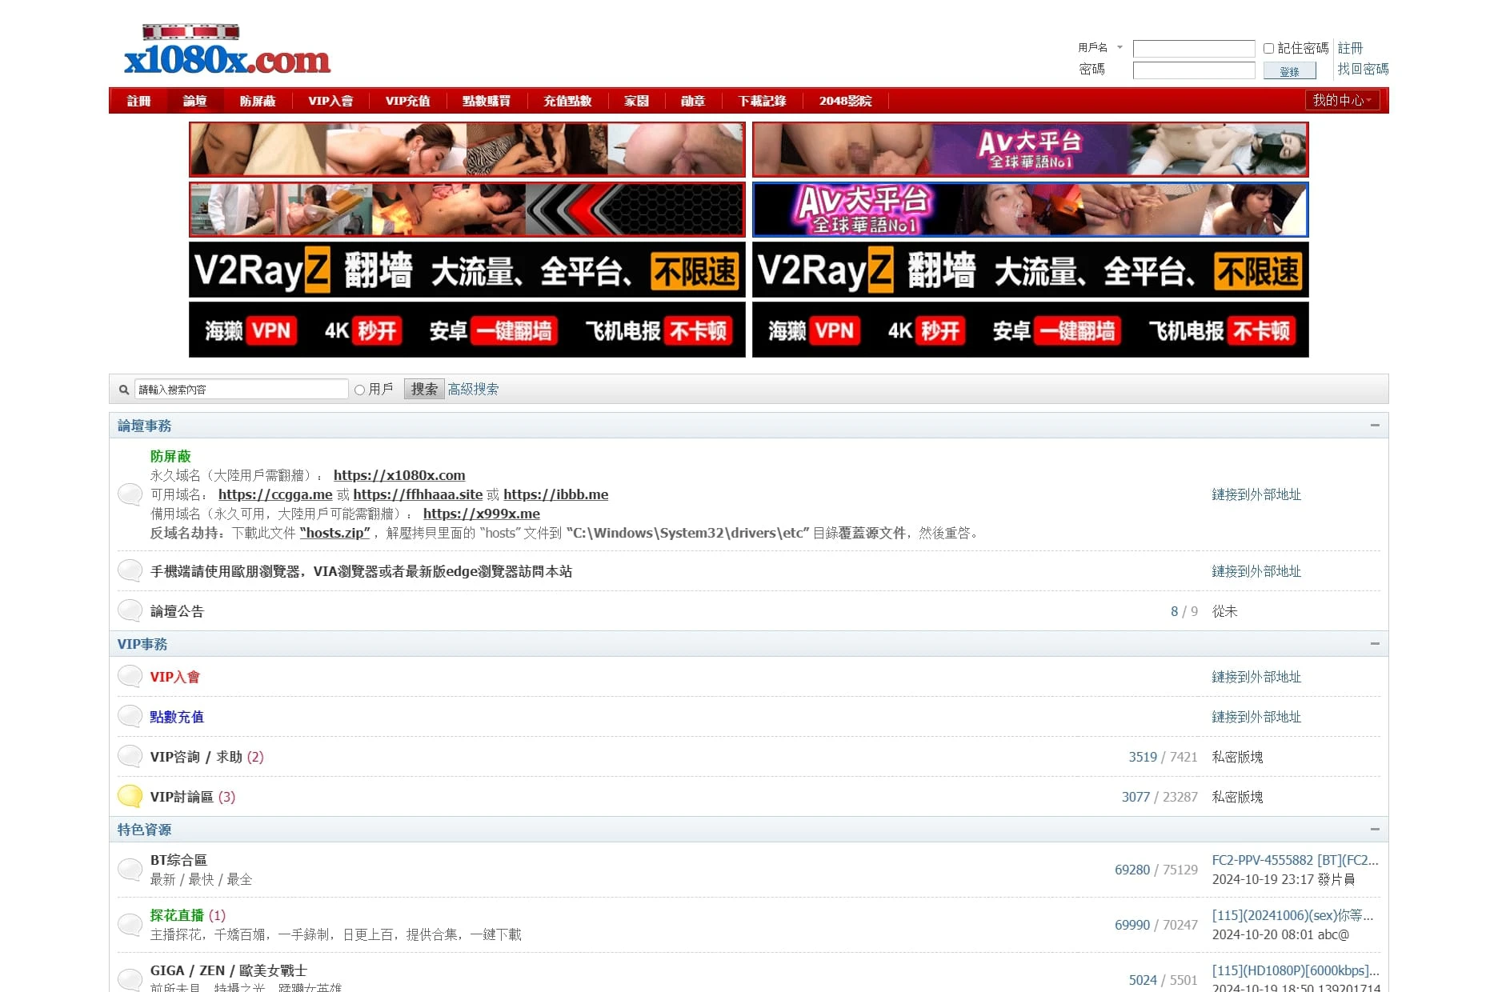Click the bubble icon for 論壇公告
Image resolution: width=1498 pixels, height=992 pixels.
click(130, 611)
